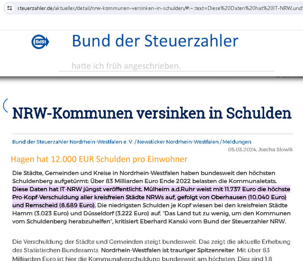Open the 'Meldungen' breadcrumb link
The height and width of the screenshot is (261, 303).
[237, 142]
